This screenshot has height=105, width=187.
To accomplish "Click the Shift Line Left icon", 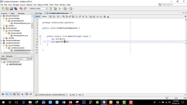I will pos(91,17).
